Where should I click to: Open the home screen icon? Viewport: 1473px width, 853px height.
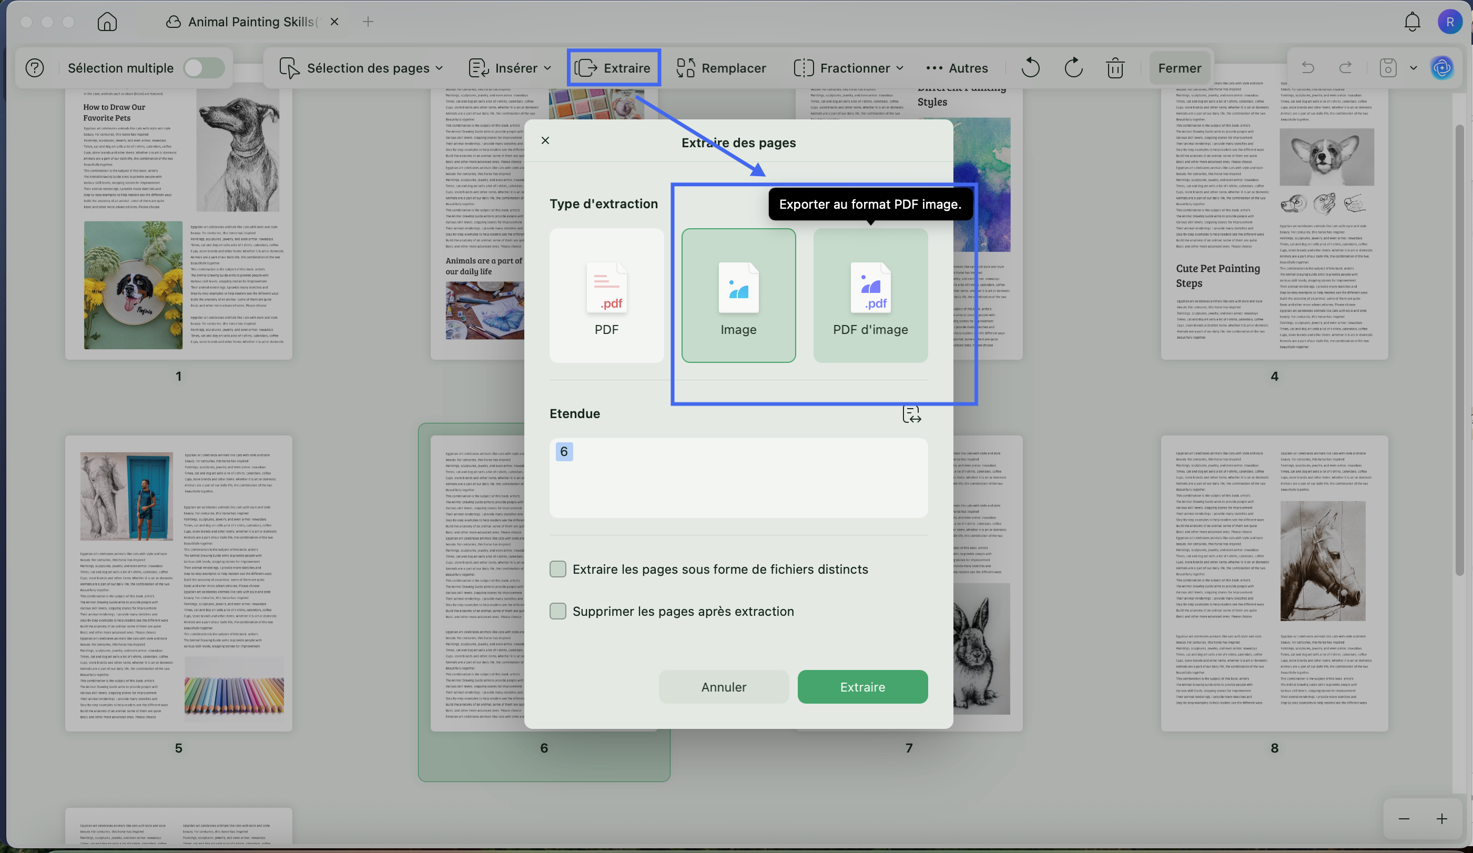pos(107,22)
